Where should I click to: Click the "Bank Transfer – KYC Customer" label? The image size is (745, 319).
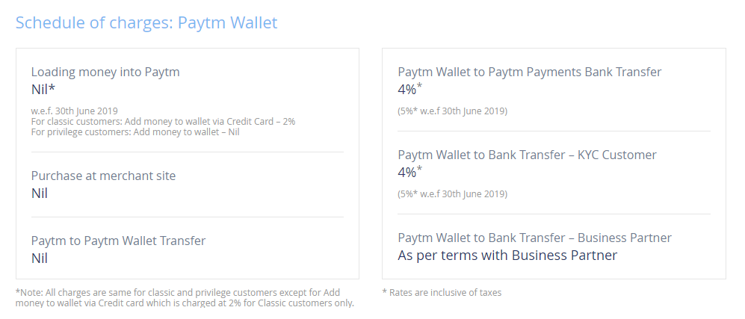pyautogui.click(x=527, y=155)
